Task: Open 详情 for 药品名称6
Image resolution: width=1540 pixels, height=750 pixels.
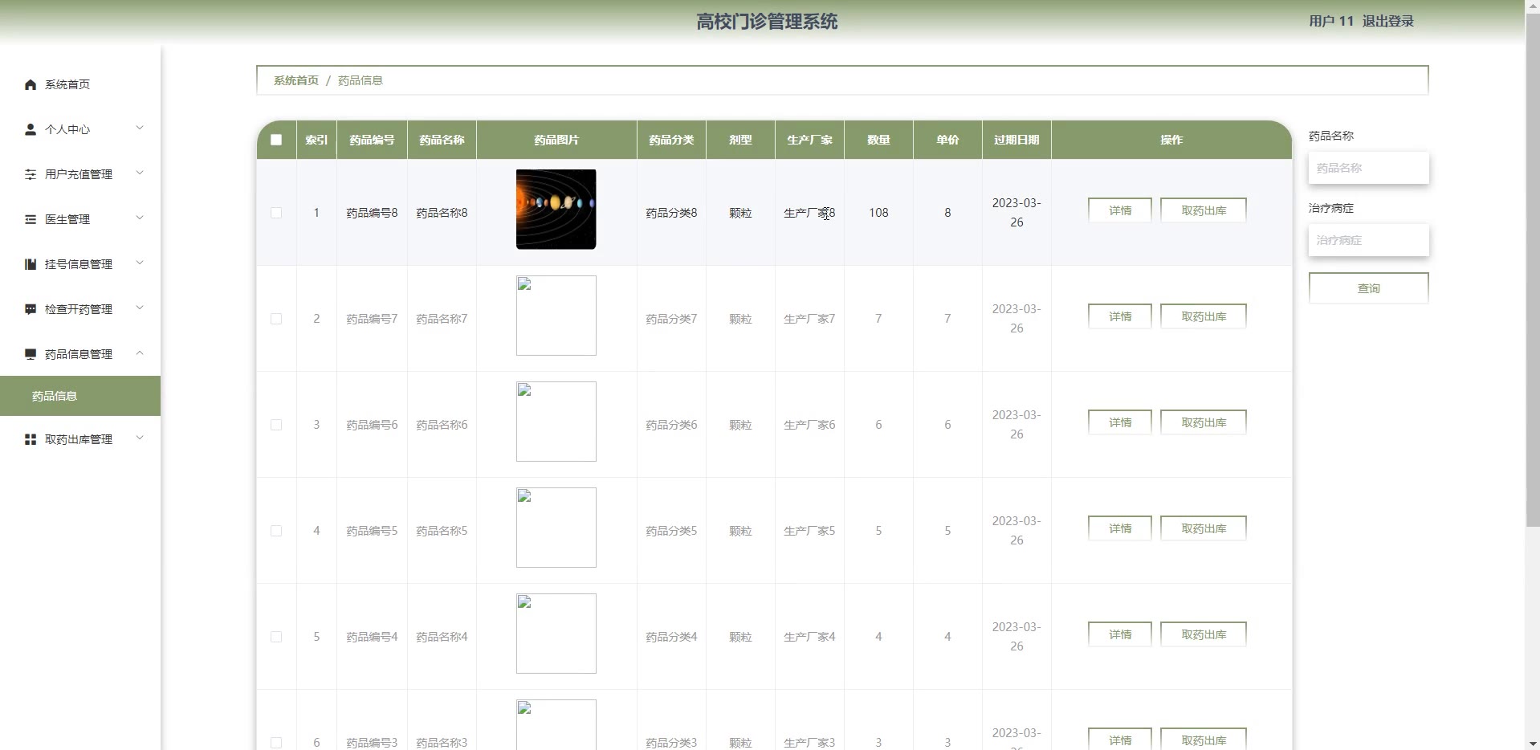Action: pyautogui.click(x=1120, y=422)
